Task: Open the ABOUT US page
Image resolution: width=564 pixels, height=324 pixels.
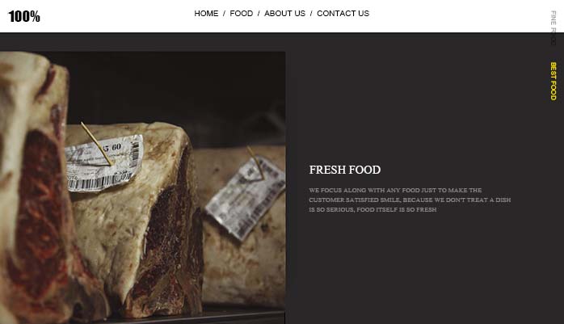Action: (x=284, y=14)
